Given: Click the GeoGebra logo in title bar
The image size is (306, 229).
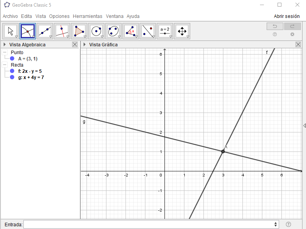Looking at the screenshot, I should click(x=7, y=5).
